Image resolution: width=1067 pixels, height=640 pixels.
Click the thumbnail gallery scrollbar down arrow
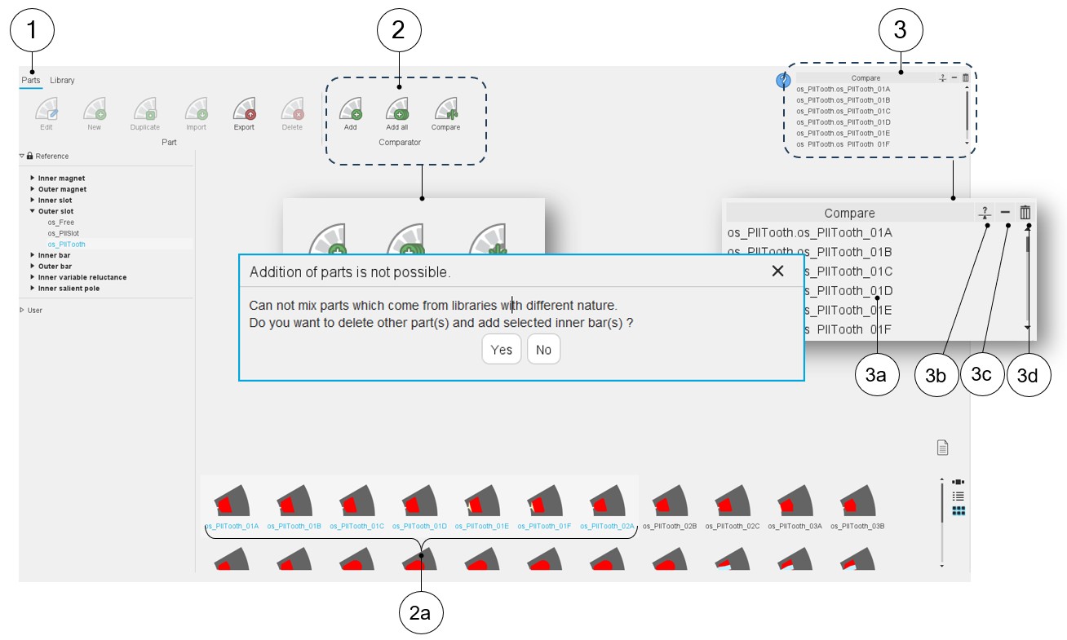pos(942,566)
